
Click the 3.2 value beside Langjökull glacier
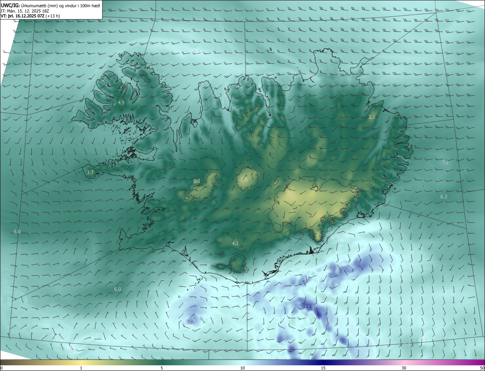pyautogui.click(x=196, y=181)
